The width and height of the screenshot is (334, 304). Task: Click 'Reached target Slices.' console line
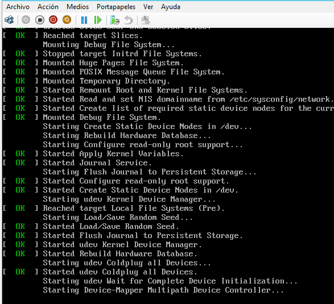coord(93,36)
